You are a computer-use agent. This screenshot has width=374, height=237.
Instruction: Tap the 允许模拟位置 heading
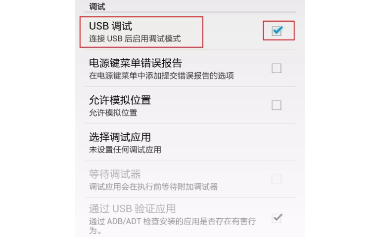(x=120, y=100)
